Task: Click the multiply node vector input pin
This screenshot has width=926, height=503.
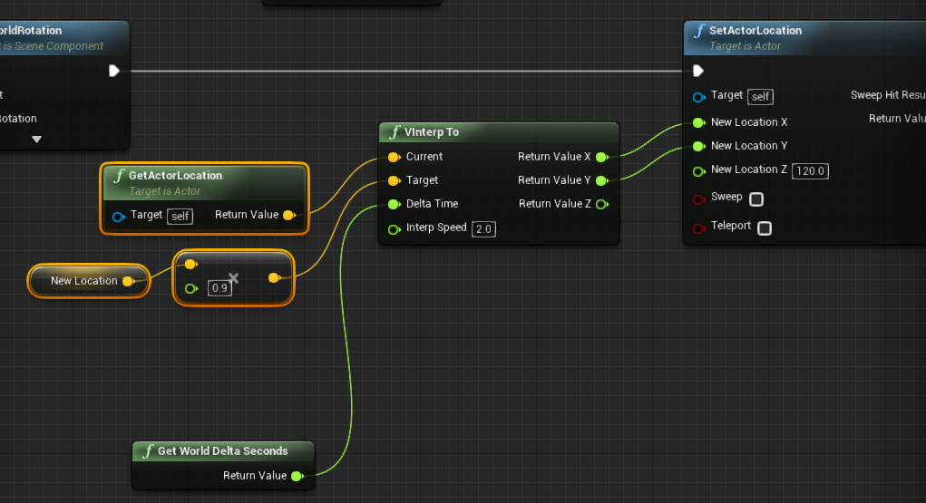Action: (x=190, y=265)
